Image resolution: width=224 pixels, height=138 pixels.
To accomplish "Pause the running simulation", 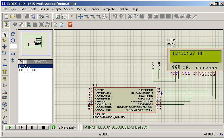I will (x=32, y=127).
